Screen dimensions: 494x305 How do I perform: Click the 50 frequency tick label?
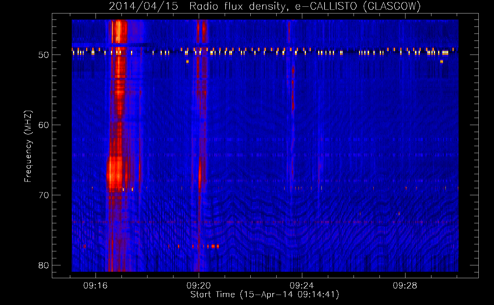pos(44,55)
